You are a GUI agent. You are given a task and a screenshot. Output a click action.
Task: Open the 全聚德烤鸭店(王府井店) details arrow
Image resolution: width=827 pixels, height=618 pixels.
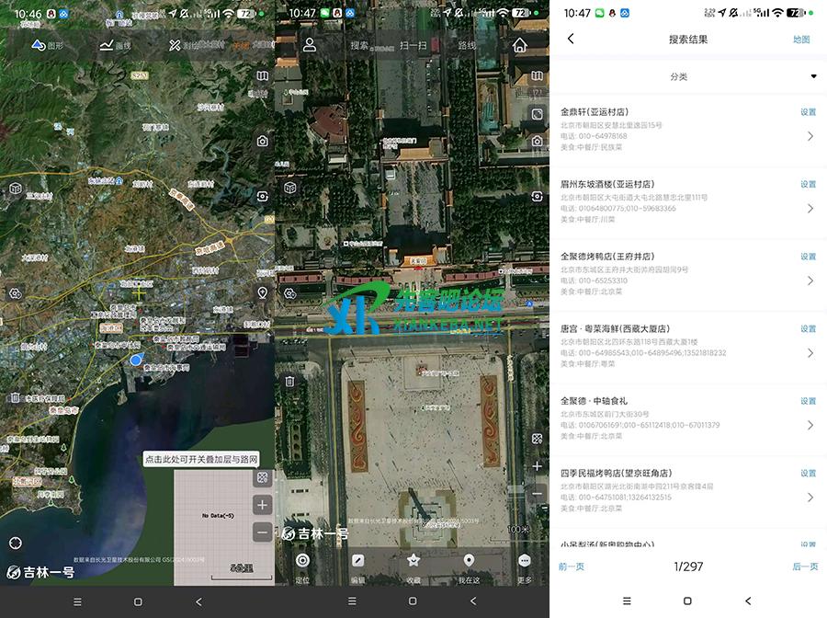[x=810, y=280]
